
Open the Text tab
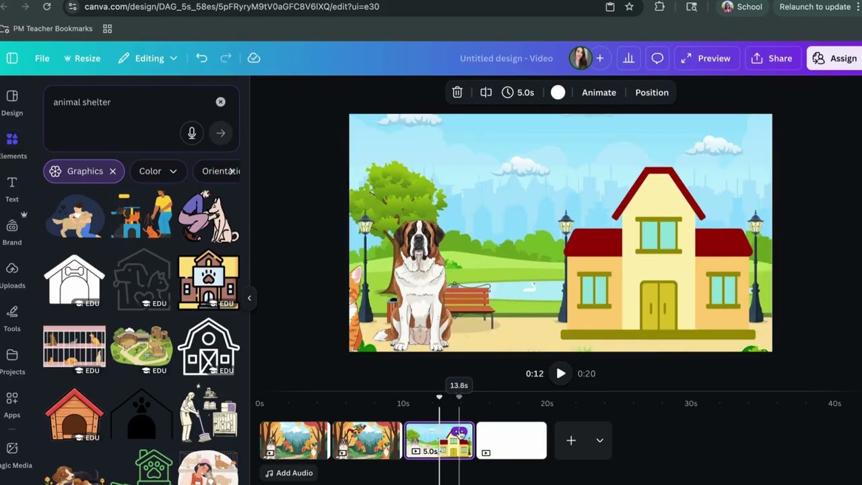[x=12, y=189]
